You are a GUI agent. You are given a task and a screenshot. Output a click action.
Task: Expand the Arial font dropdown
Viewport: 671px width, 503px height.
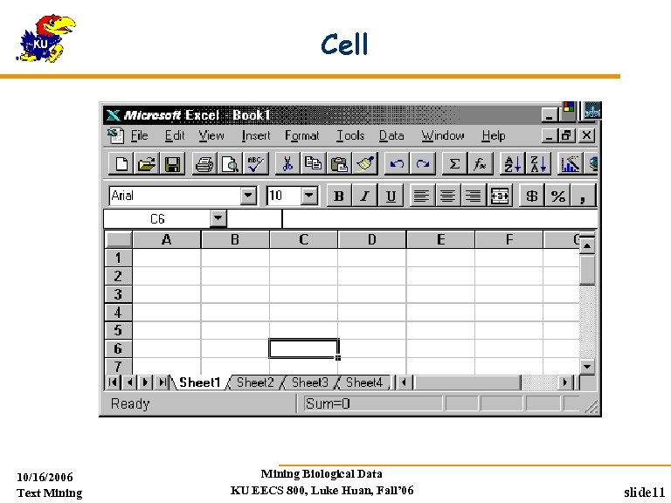[248, 196]
